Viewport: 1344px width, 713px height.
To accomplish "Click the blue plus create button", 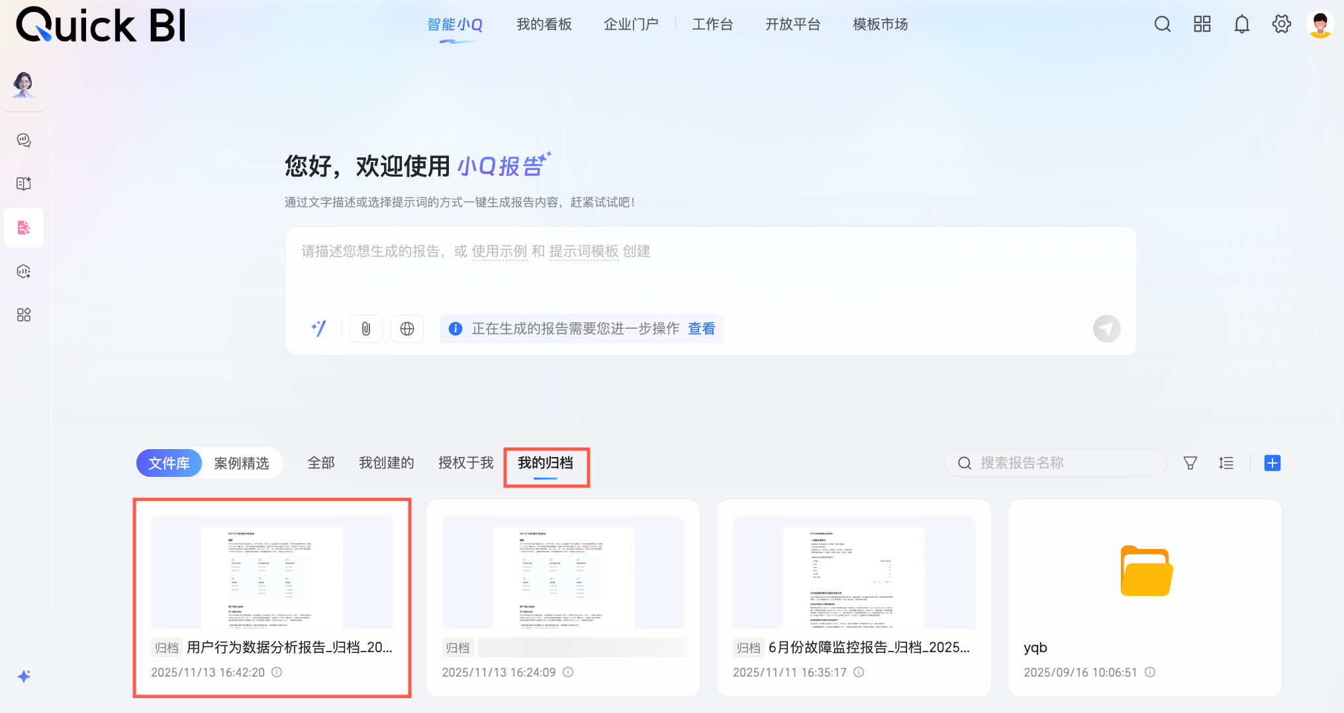I will click(x=1272, y=463).
